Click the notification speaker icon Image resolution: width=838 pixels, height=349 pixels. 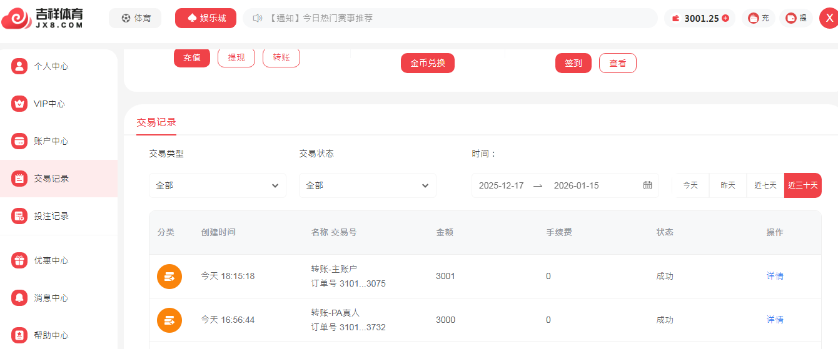point(257,18)
